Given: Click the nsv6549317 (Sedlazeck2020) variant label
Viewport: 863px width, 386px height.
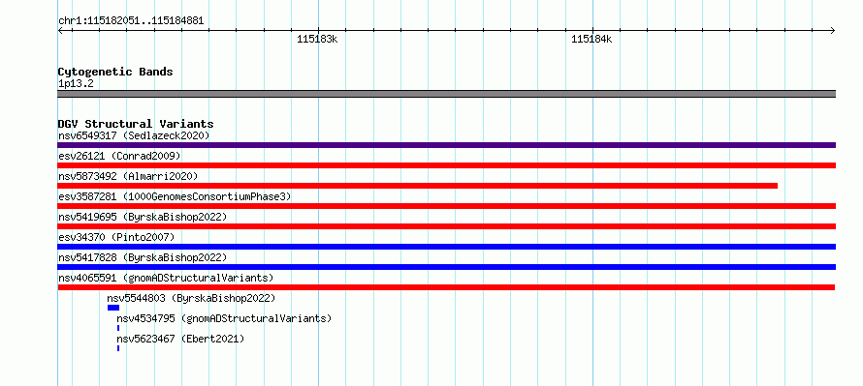Looking at the screenshot, I should click(x=134, y=135).
